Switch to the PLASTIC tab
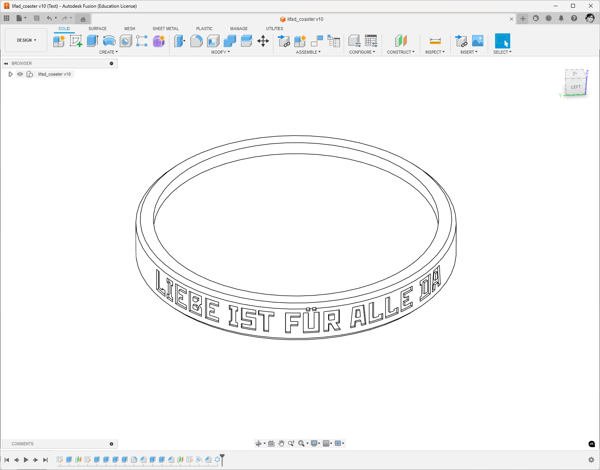 click(204, 29)
